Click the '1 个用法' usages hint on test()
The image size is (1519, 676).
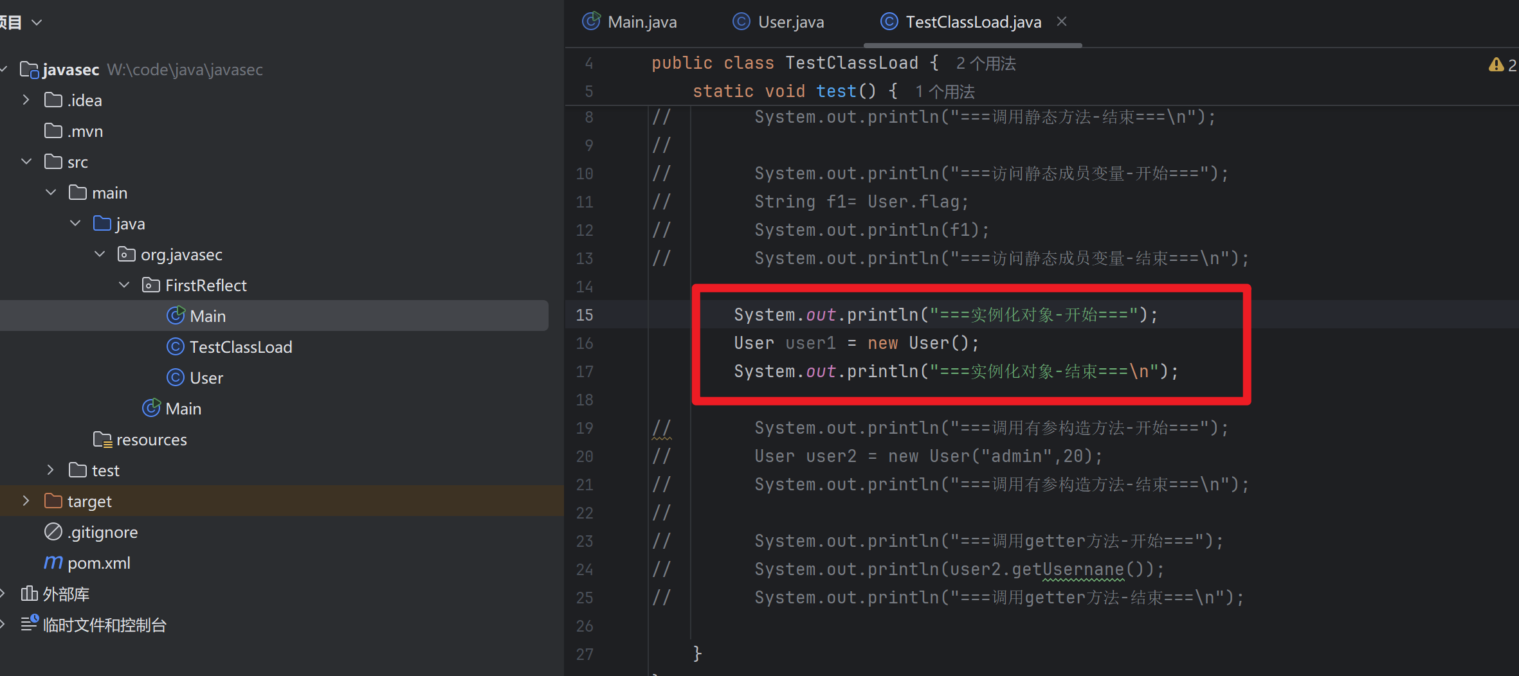945,92
